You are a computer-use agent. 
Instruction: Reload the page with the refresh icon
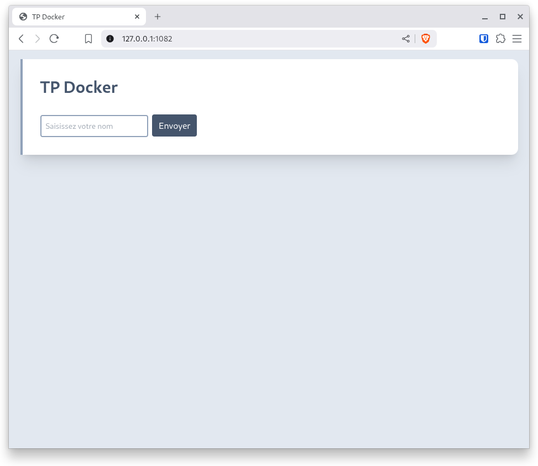(x=54, y=39)
